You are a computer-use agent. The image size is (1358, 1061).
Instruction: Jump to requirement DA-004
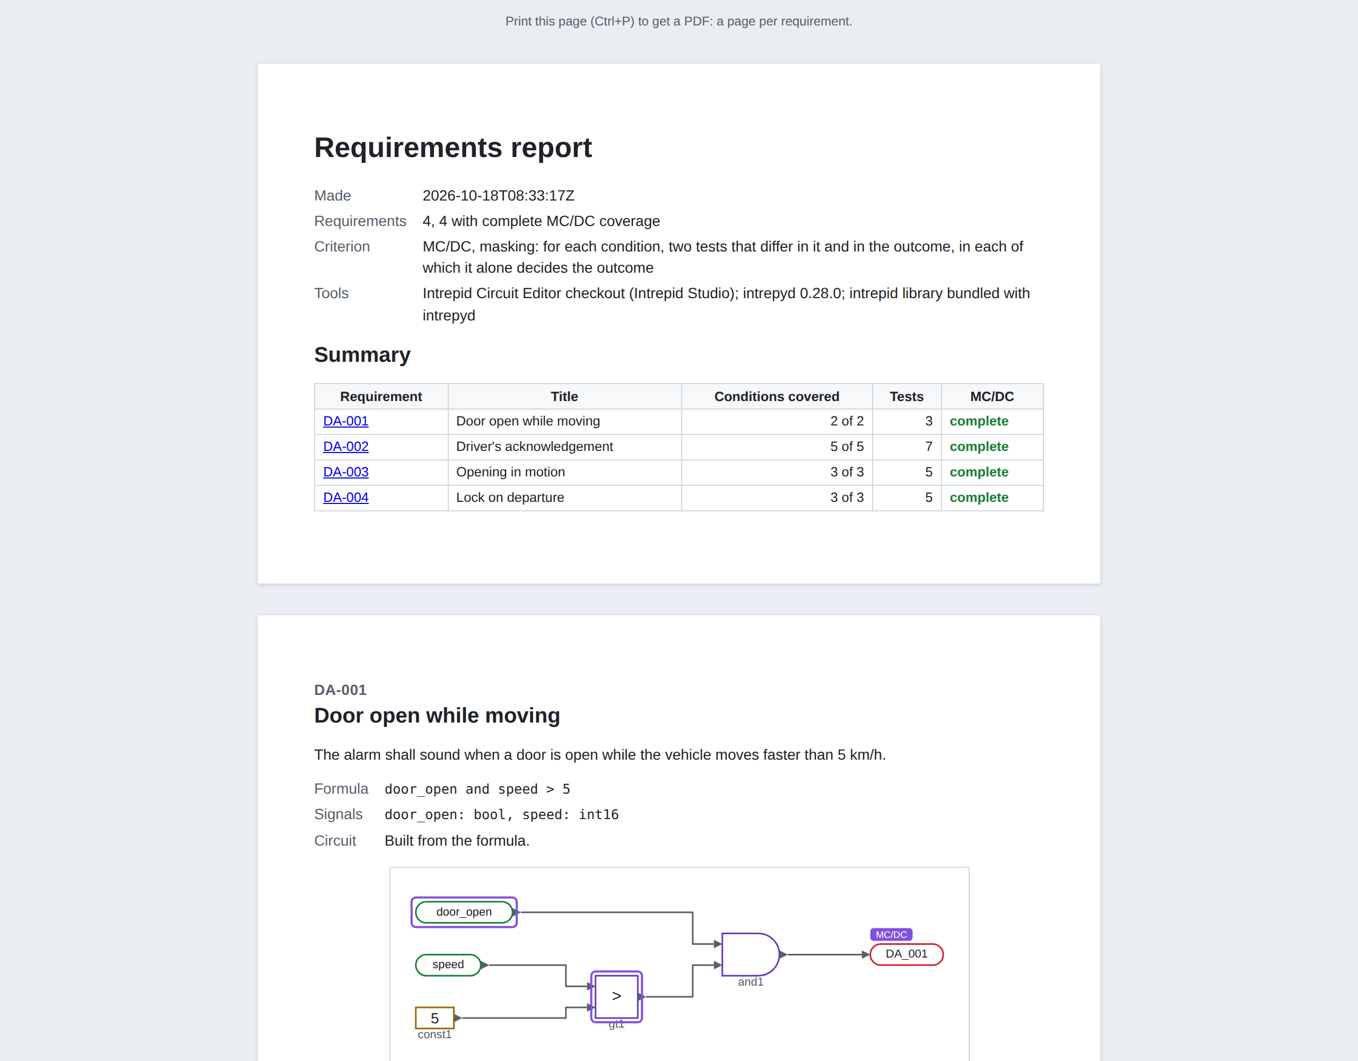346,498
